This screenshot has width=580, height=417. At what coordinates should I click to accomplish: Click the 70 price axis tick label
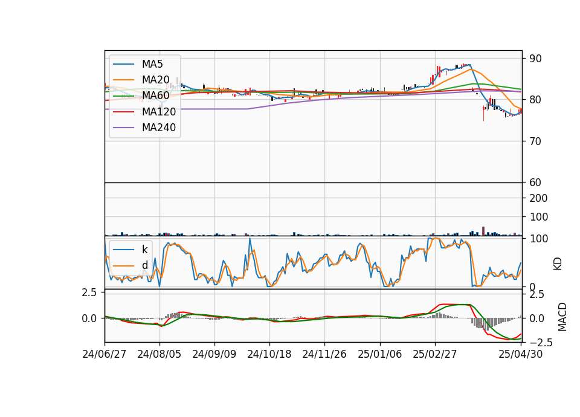pyautogui.click(x=535, y=141)
